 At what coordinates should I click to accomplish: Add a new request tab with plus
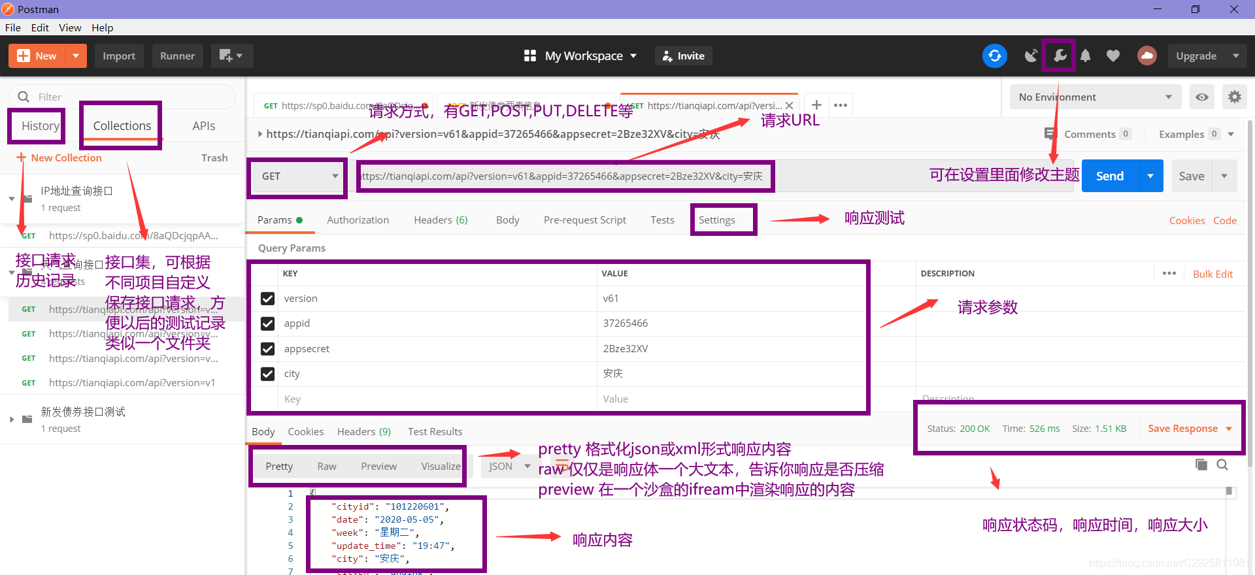click(x=816, y=105)
